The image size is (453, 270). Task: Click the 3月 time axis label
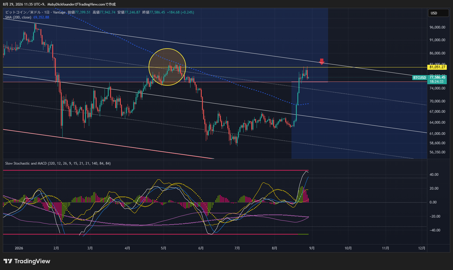90,248
